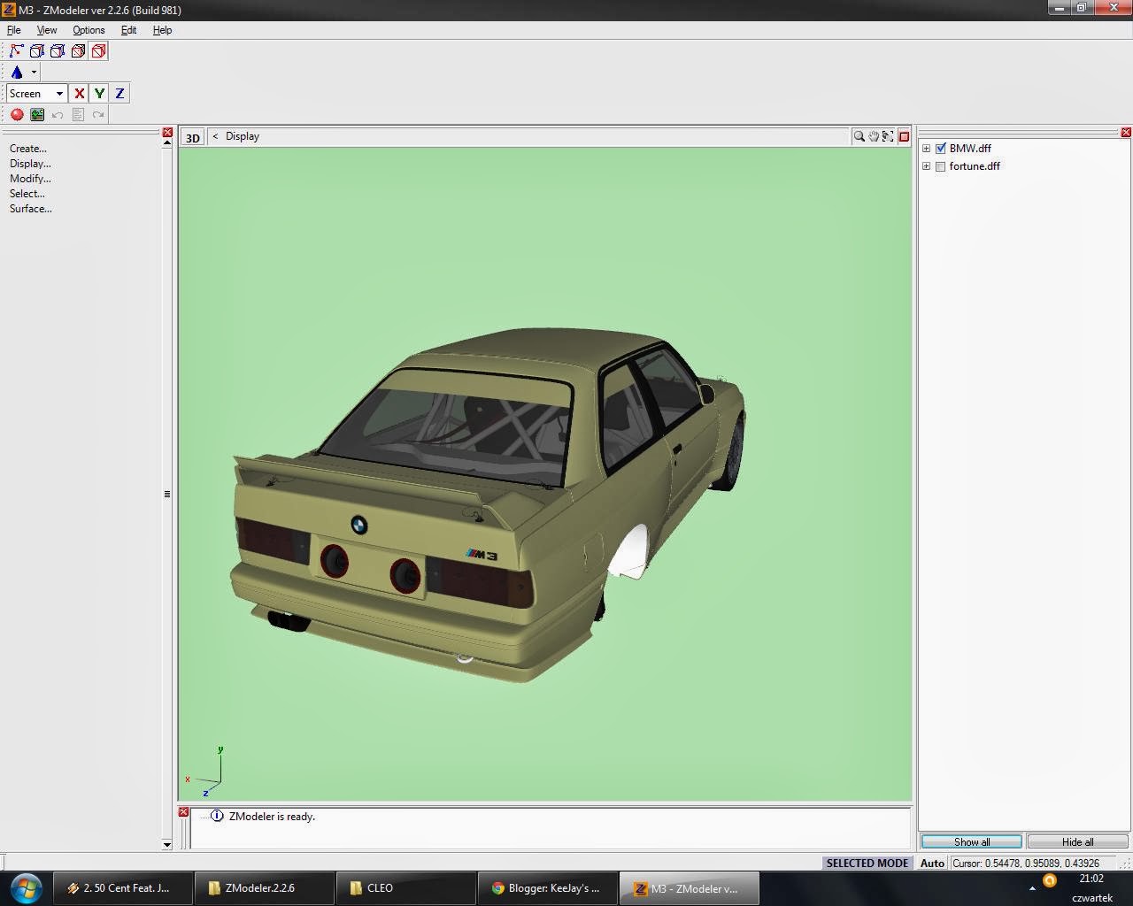Viewport: 1133px width, 906px height.
Task: Toggle the Z axis lock
Action: (x=119, y=94)
